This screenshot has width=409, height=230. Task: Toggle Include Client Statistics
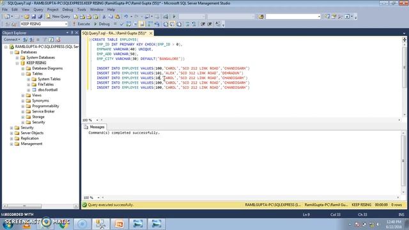157,24
